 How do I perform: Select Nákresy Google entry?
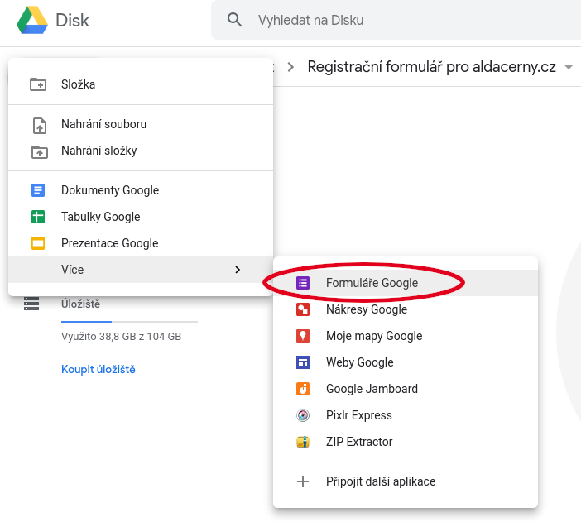(x=406, y=309)
